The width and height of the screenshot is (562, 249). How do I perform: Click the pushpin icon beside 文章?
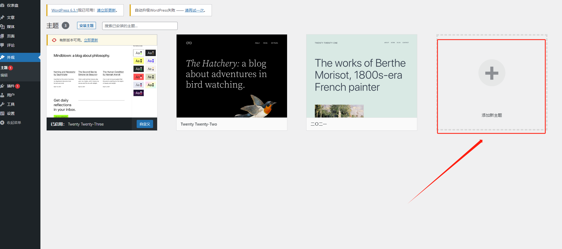coord(2,18)
